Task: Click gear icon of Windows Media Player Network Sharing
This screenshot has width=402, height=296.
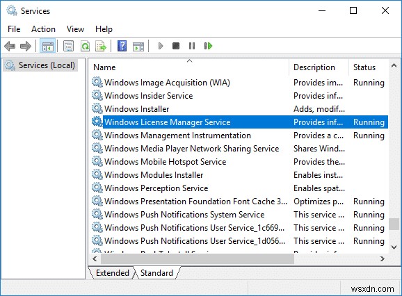Action: tap(97, 148)
